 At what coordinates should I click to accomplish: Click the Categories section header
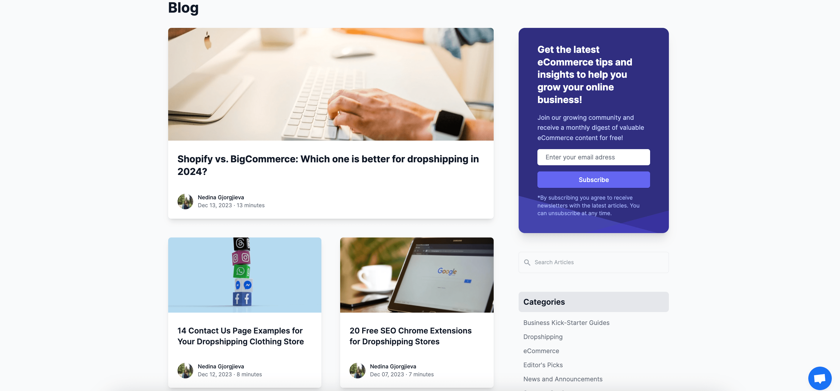pos(544,301)
